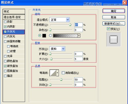Enable the 消除锯齿(L) checkbox
The width and height of the screenshot is (128, 104).
click(x=63, y=73)
